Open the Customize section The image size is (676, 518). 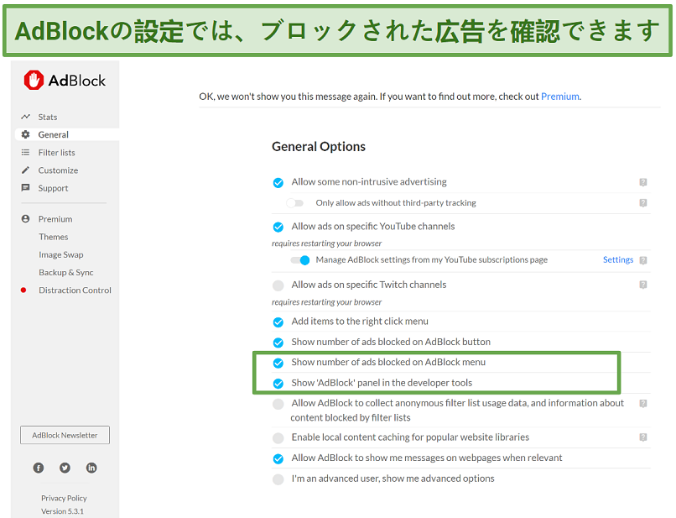58,170
